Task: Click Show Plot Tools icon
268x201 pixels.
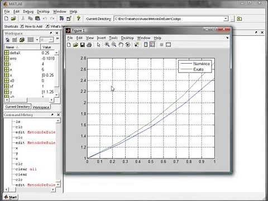Action: coord(168,45)
